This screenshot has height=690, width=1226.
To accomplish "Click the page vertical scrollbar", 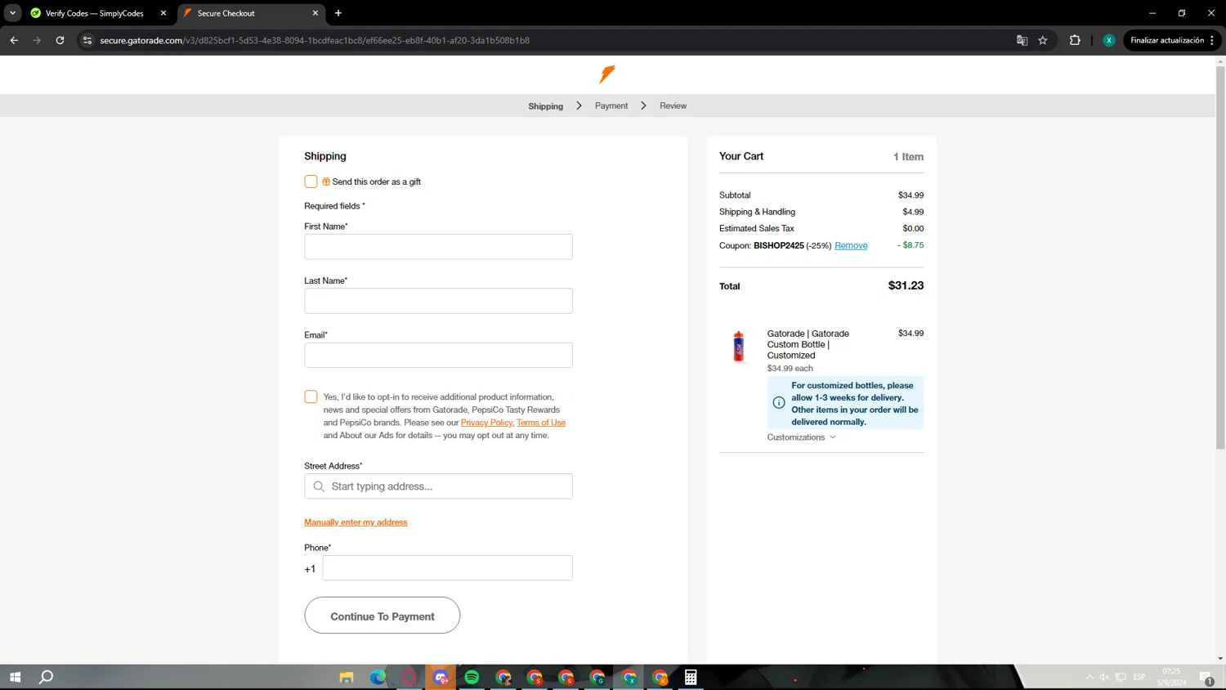I will pos(1220,258).
